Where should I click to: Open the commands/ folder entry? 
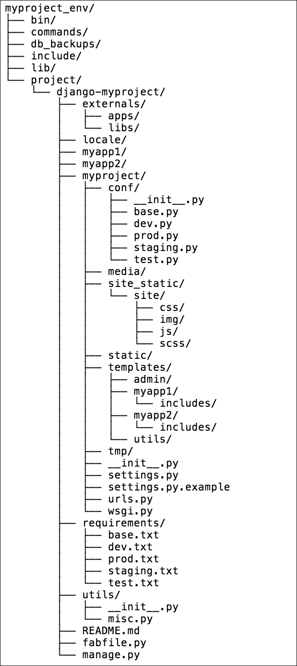click(x=59, y=32)
